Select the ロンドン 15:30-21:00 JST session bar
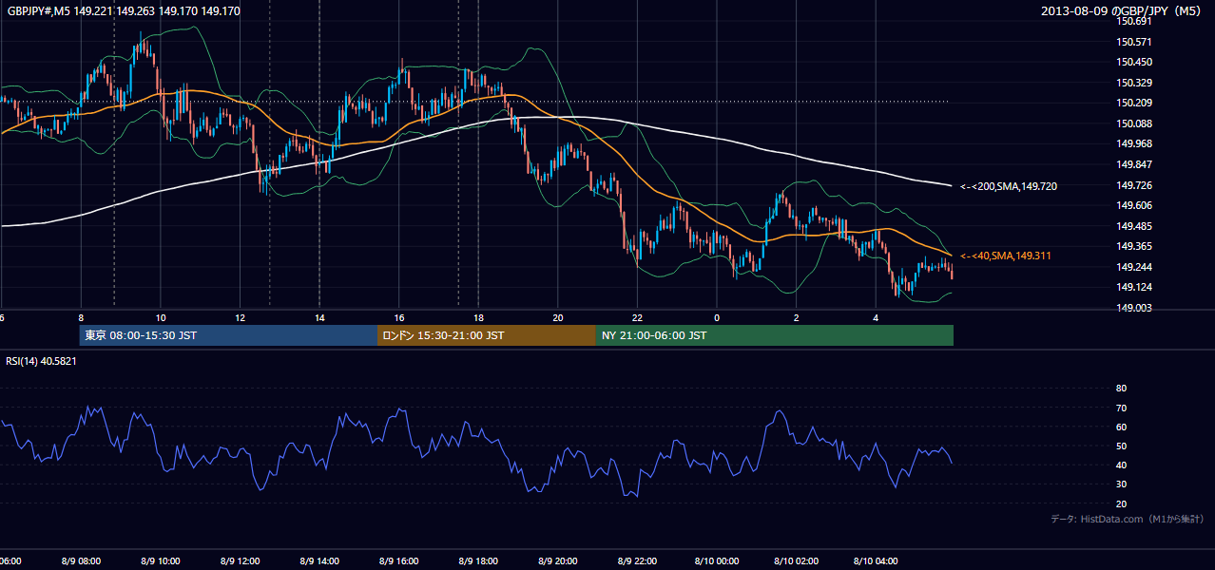This screenshot has width=1215, height=570. click(x=487, y=335)
